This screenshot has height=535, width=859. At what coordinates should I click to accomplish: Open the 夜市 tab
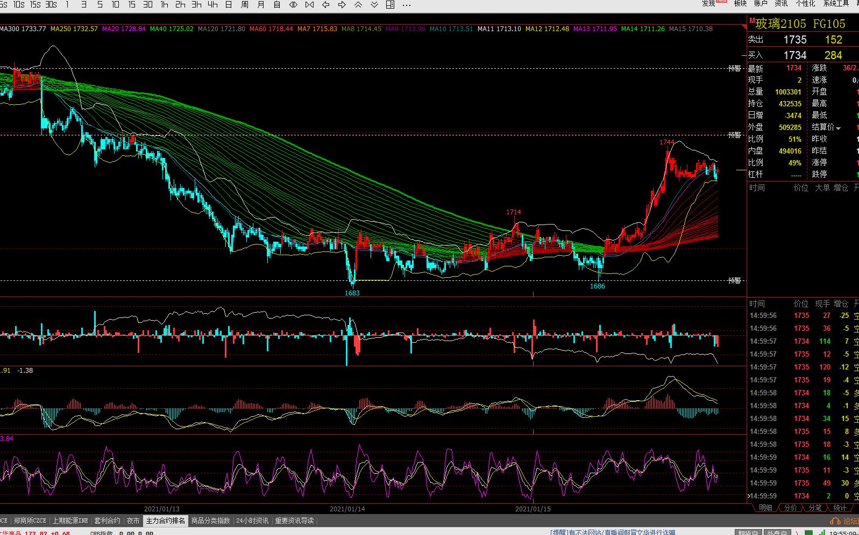pos(133,520)
